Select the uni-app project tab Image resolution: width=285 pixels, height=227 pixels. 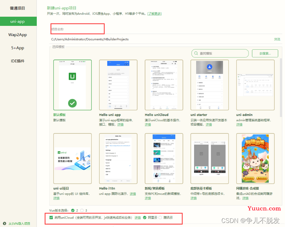tap(18, 21)
